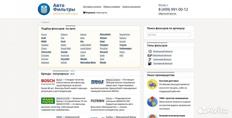This screenshot has height=118, width=232.
Task: Select the Ford car make
Action: coord(63,41)
